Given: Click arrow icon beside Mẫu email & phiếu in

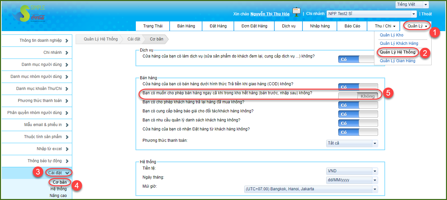Looking at the screenshot, I should point(67,125).
